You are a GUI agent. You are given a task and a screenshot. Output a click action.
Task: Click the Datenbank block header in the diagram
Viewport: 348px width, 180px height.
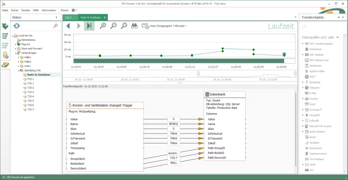click(x=224, y=94)
